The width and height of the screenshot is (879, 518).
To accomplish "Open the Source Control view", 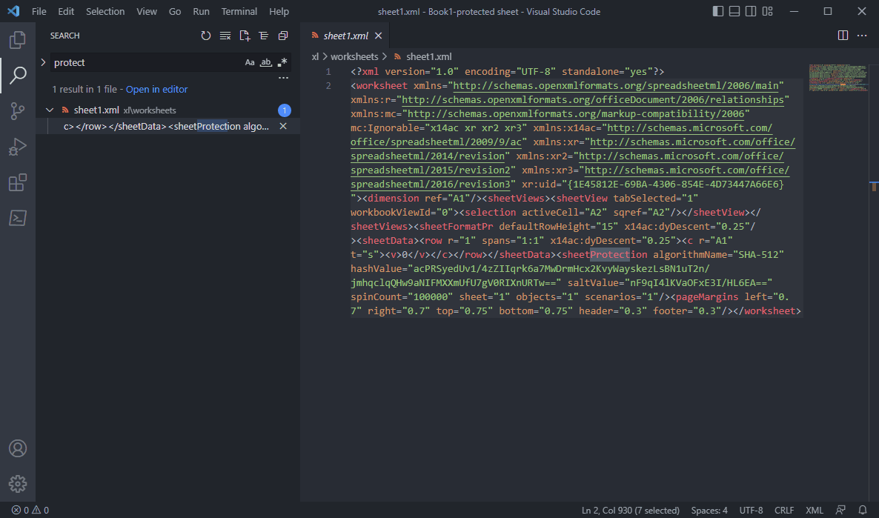I will [x=17, y=111].
